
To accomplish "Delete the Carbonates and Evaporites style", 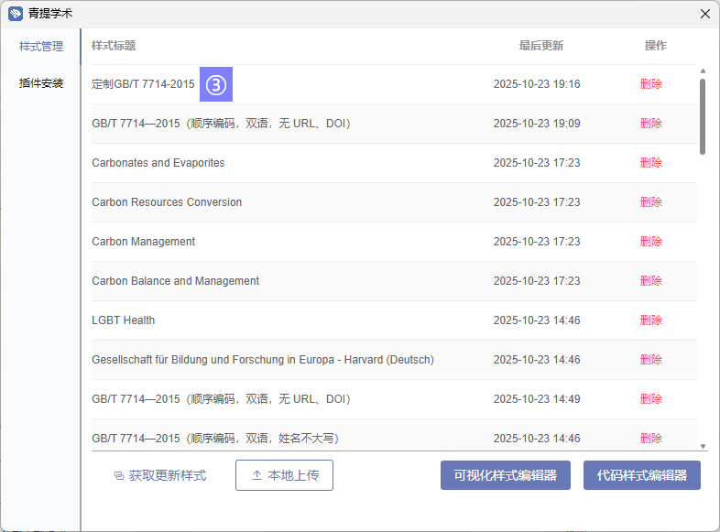I will [650, 163].
